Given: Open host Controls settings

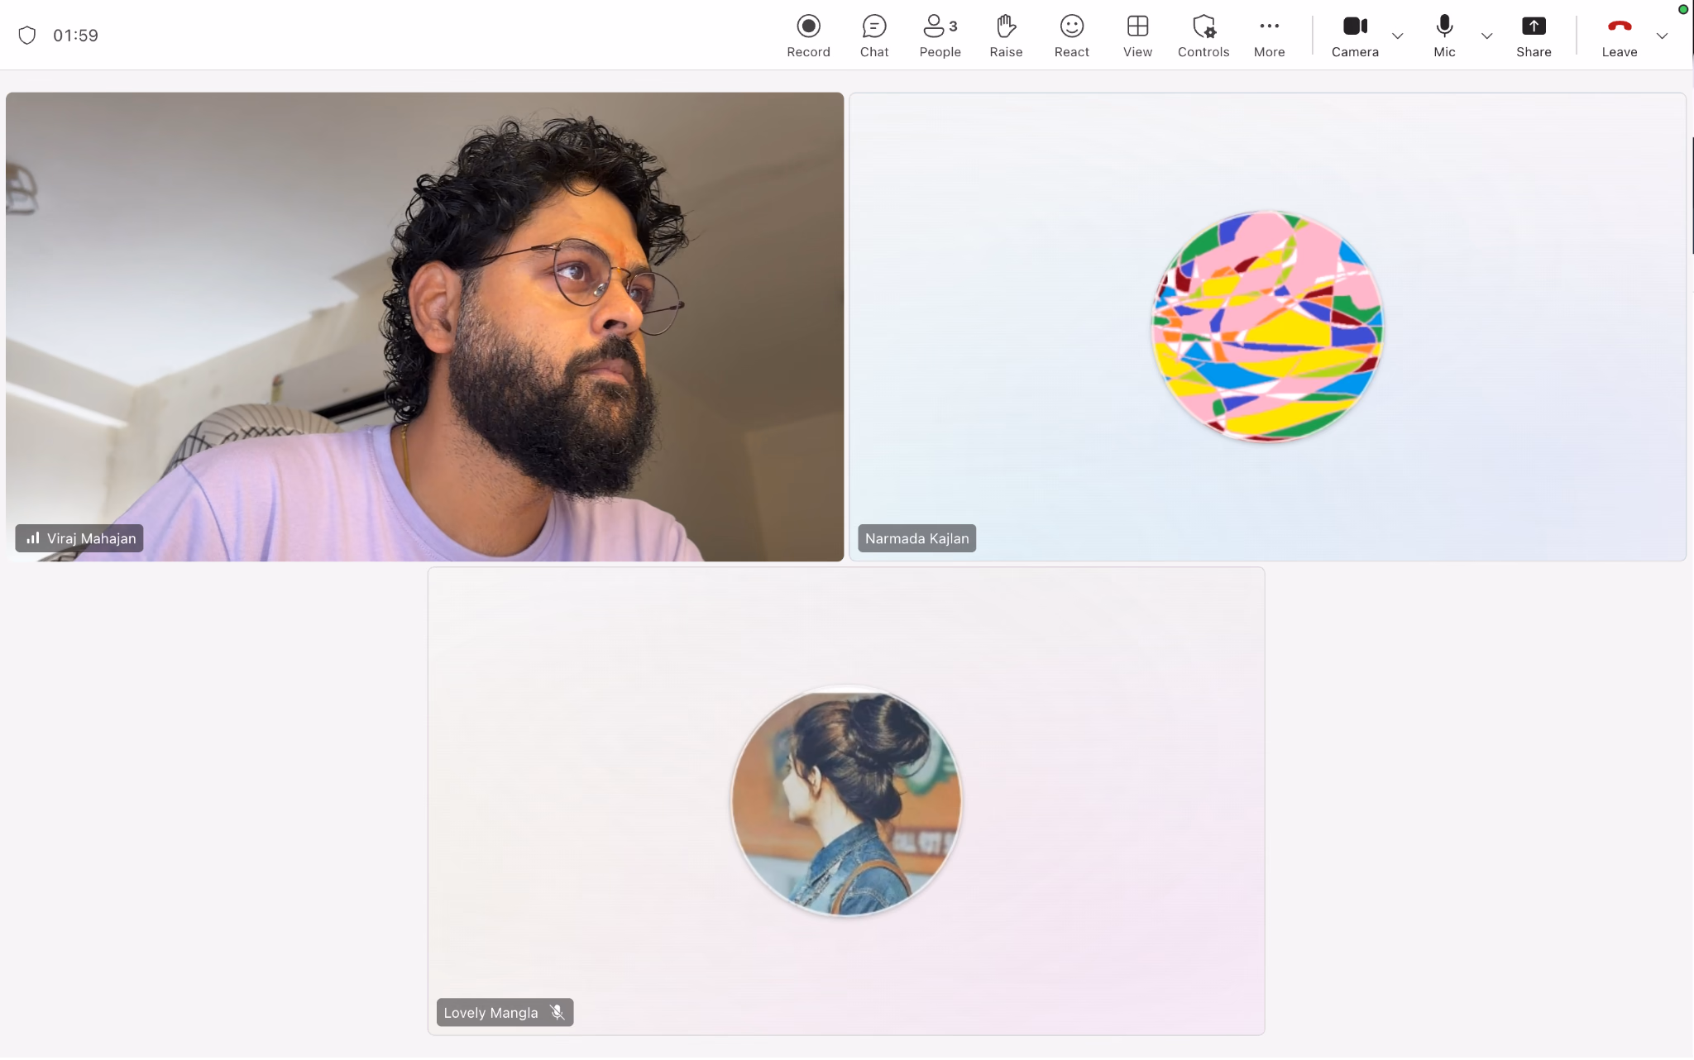Looking at the screenshot, I should (1203, 36).
